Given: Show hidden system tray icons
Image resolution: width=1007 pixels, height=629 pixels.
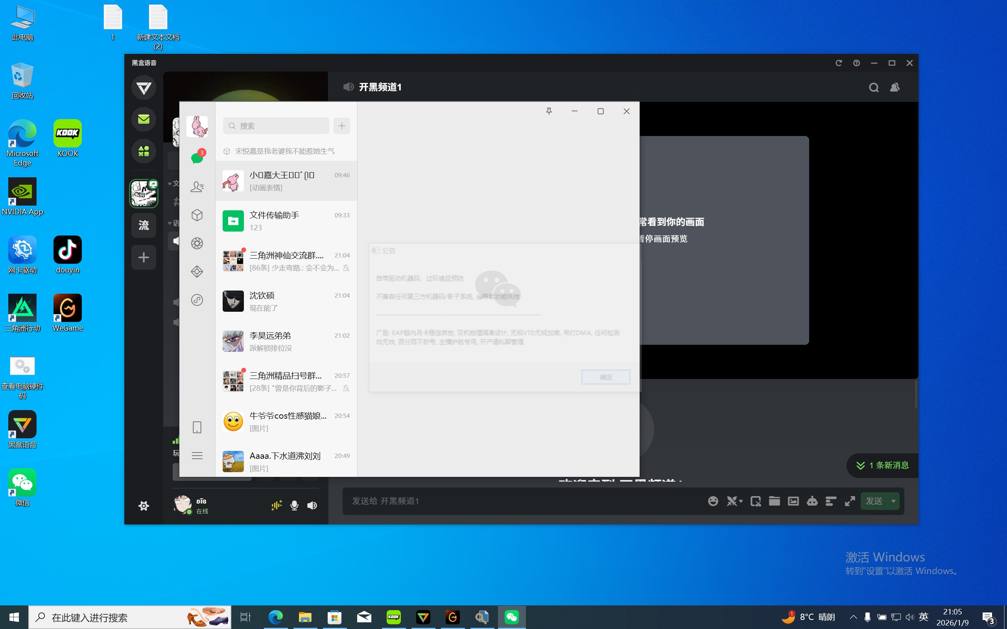Looking at the screenshot, I should (x=853, y=617).
